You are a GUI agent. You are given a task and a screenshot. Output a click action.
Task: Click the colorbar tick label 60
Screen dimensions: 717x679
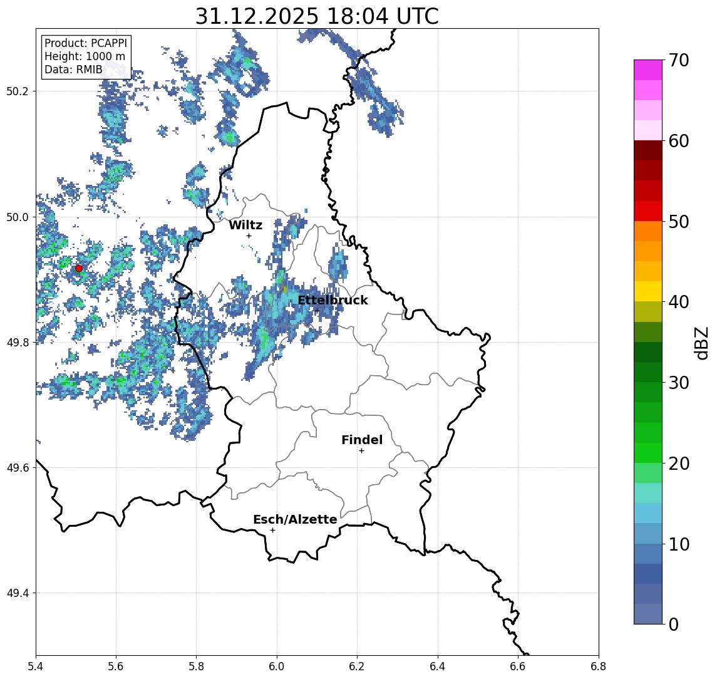679,141
